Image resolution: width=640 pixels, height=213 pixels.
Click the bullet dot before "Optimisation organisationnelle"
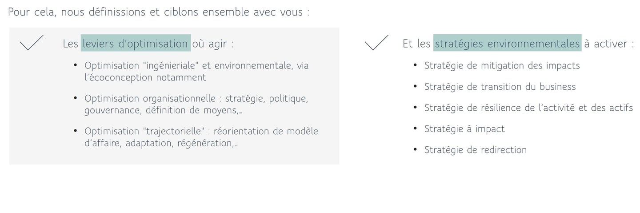(x=76, y=98)
